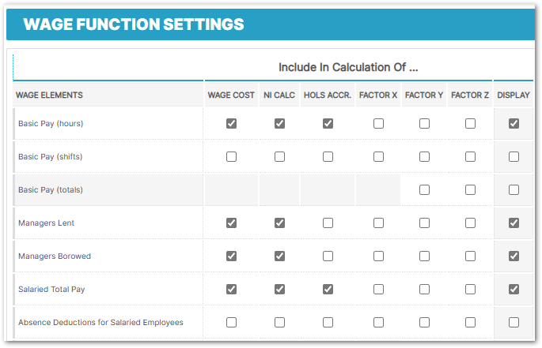Uncheck Wage Cost for Basic Pay (hours)
The height and width of the screenshot is (348, 542).
(x=231, y=124)
